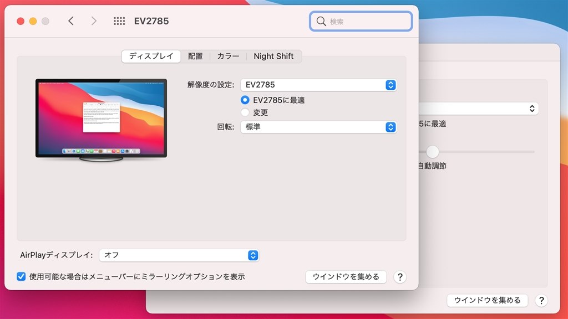Show all preferences via grid icon
This screenshot has height=319, width=568.
(x=119, y=21)
